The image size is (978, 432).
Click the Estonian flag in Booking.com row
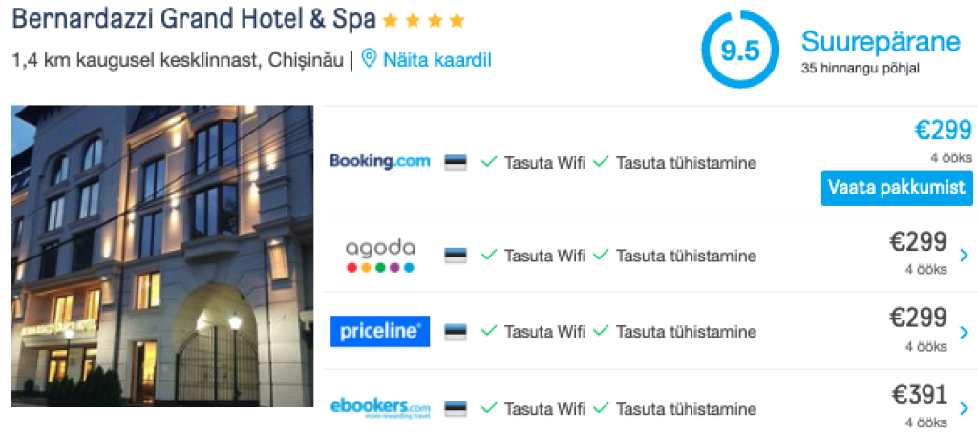click(456, 163)
